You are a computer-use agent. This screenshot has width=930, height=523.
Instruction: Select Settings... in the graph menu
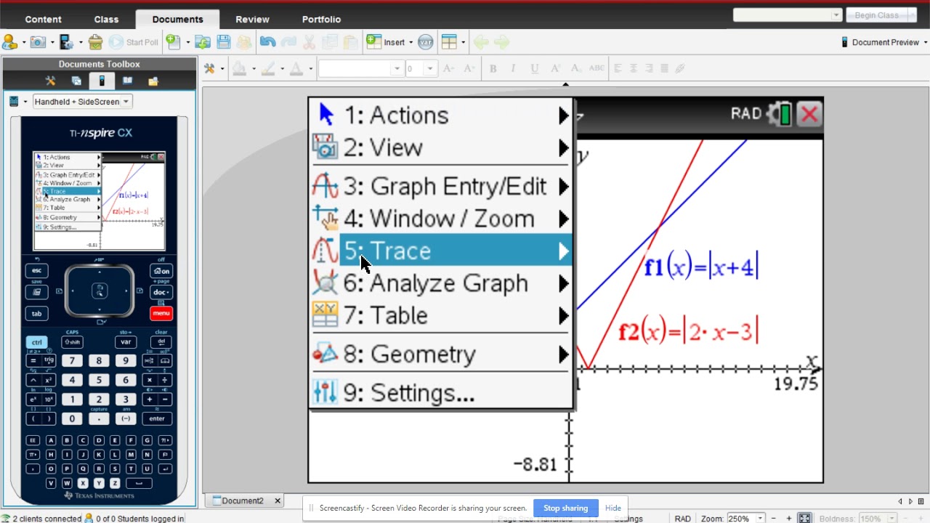442,392
